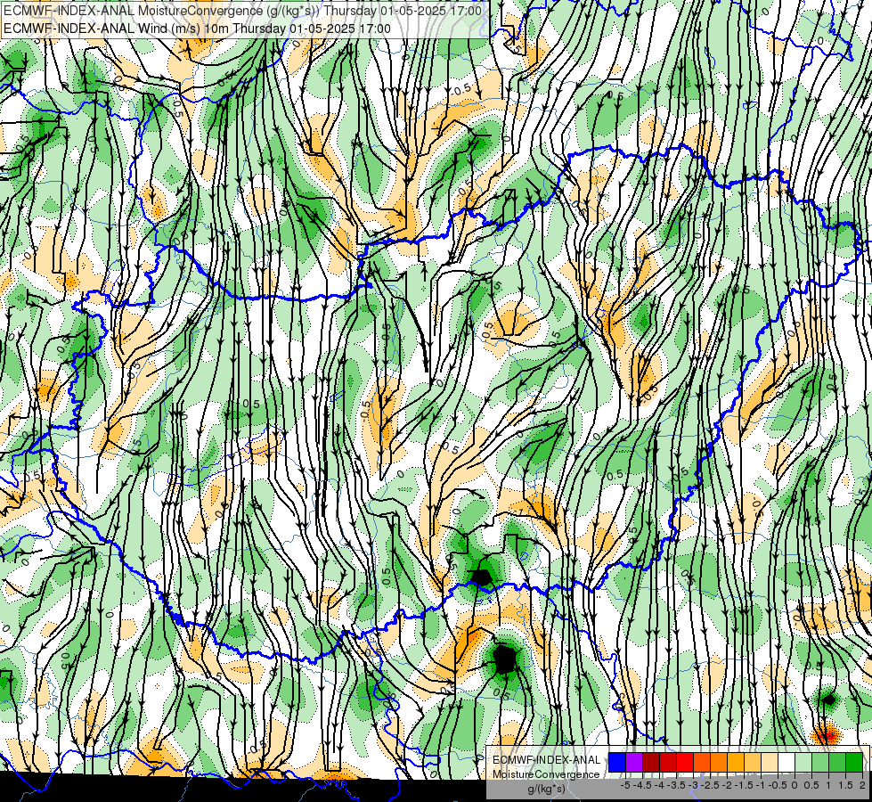Click the red divergence hotspot on the map

827,735
